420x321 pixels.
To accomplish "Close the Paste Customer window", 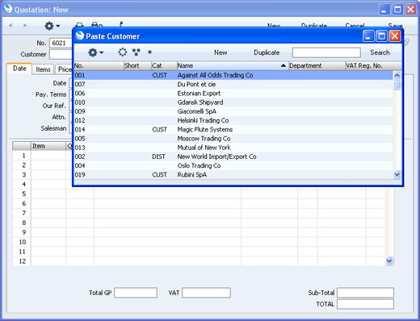I will point(395,36).
